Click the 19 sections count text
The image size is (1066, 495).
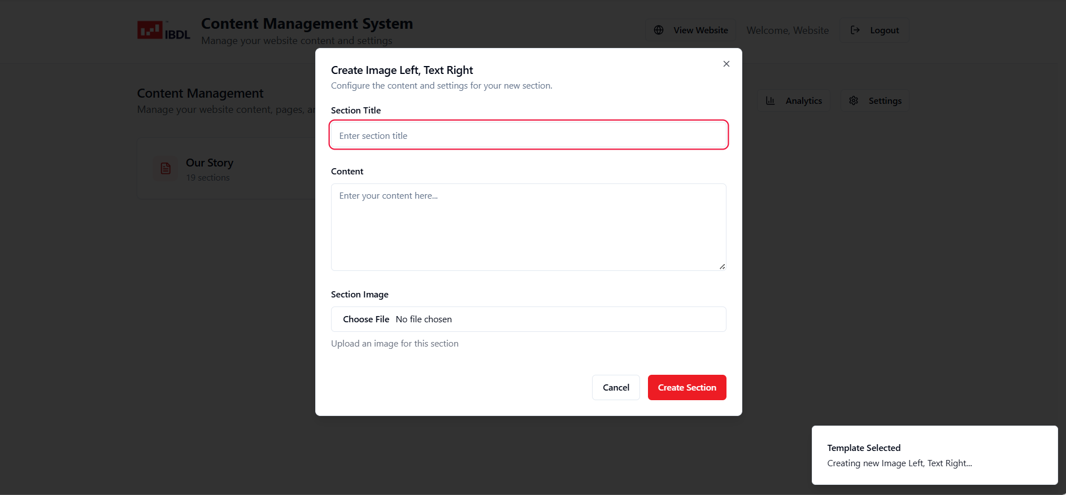tap(208, 178)
